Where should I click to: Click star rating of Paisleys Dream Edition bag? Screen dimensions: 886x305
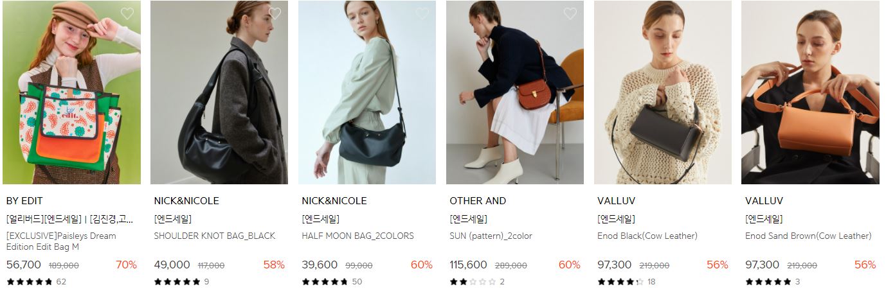[x=30, y=281]
